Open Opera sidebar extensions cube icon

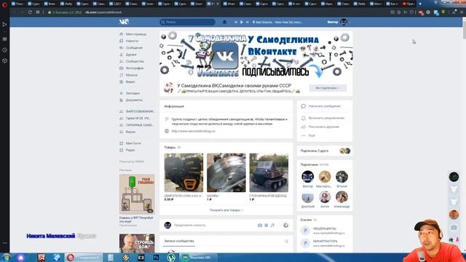click(4, 60)
